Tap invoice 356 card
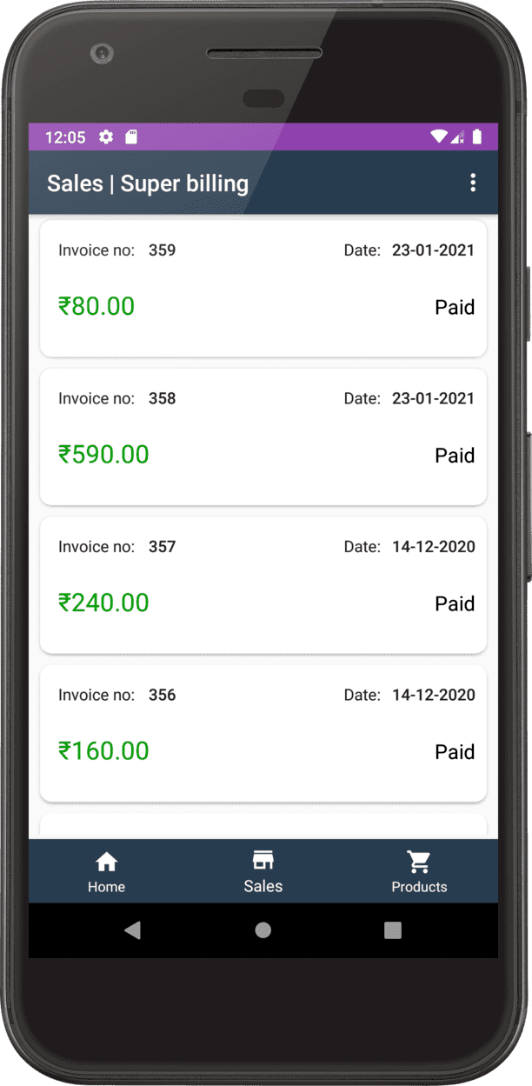 tap(263, 733)
